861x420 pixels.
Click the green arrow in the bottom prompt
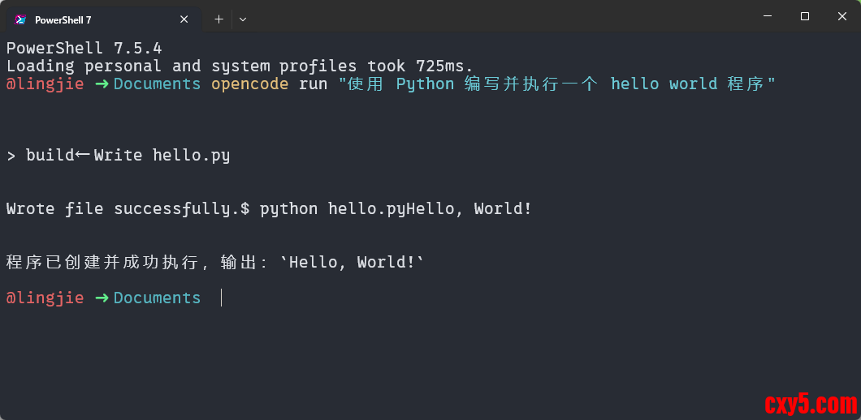coord(102,298)
